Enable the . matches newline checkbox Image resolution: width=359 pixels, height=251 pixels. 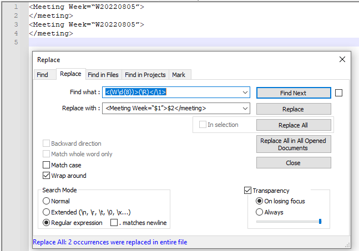pos(114,222)
